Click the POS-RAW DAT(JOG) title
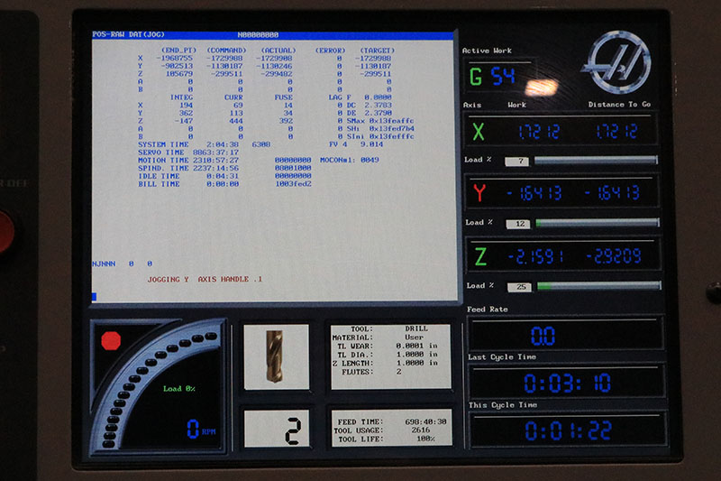Screen dimensions: 721x481 point(128,34)
